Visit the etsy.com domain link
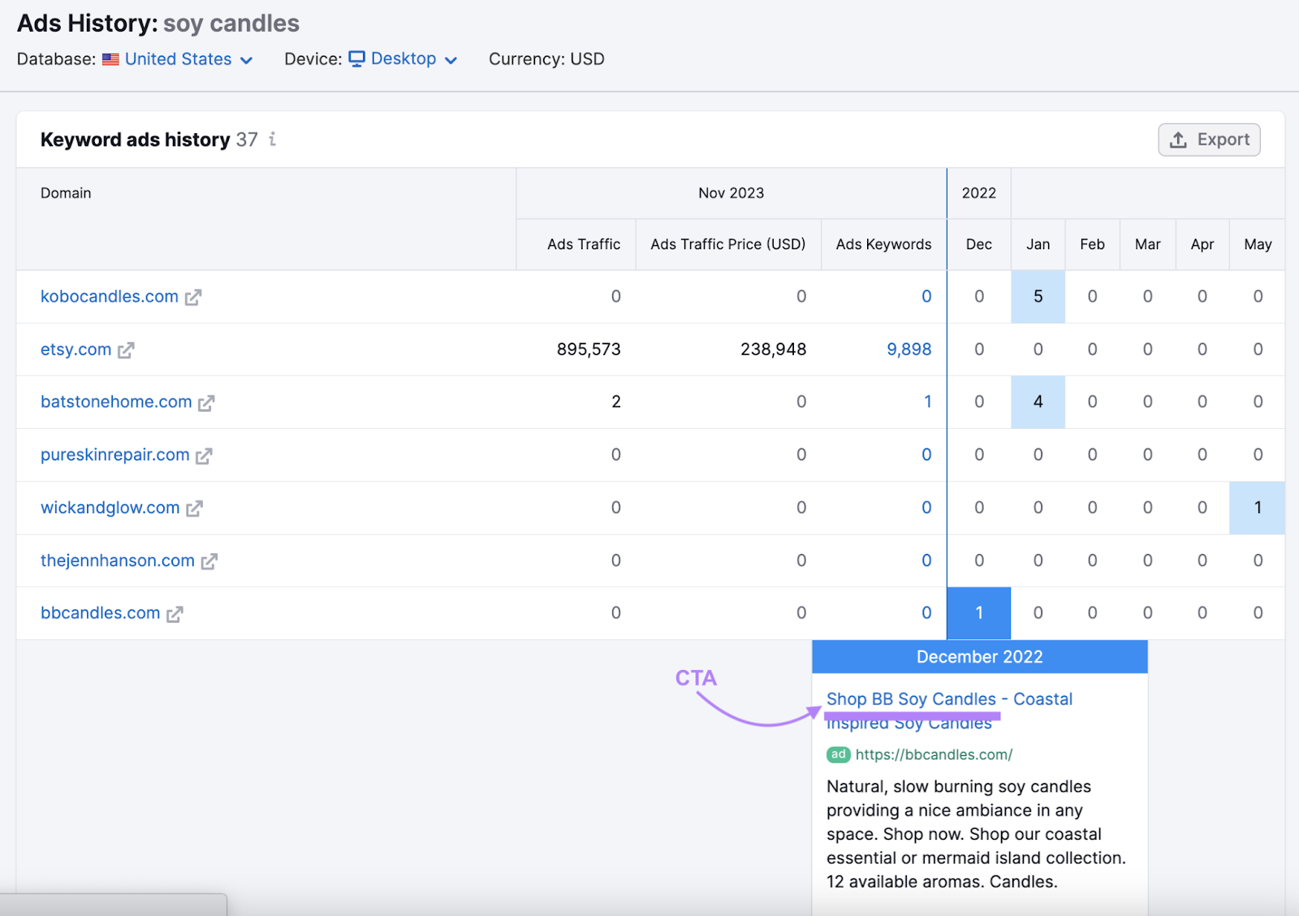The height and width of the screenshot is (916, 1299). tap(75, 349)
